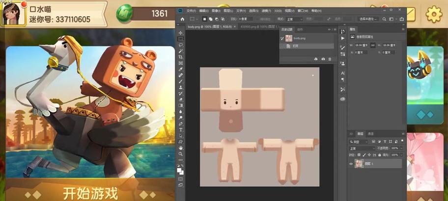Select the Magic Wand tool
Viewport: 448px width, 201px height.
click(181, 51)
